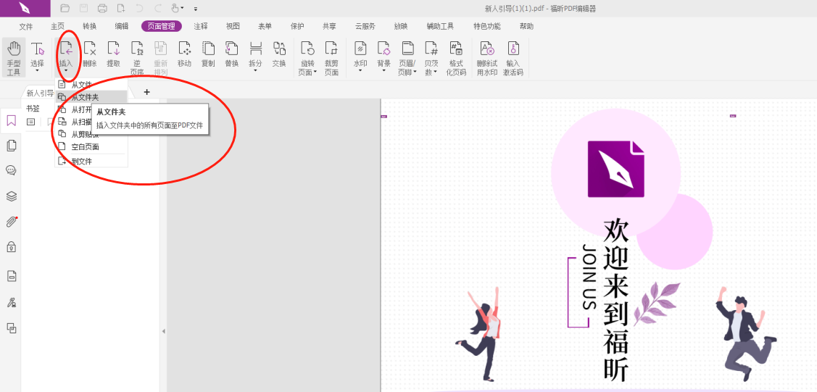The width and height of the screenshot is (817, 392).
Task: Click the print icon in quick access toolbar
Action: (102, 8)
